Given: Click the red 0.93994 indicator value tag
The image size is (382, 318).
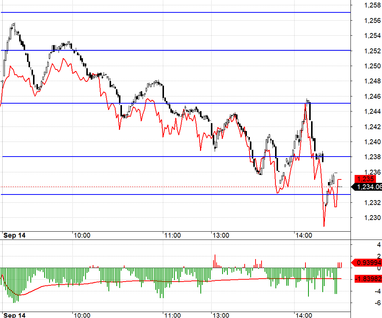Looking at the screenshot, I should point(368,262).
